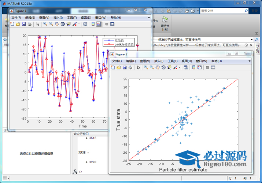Click Link Plot icon in Figure 1
Image resolution: width=262 pixels, height=183 pixels.
(85, 24)
